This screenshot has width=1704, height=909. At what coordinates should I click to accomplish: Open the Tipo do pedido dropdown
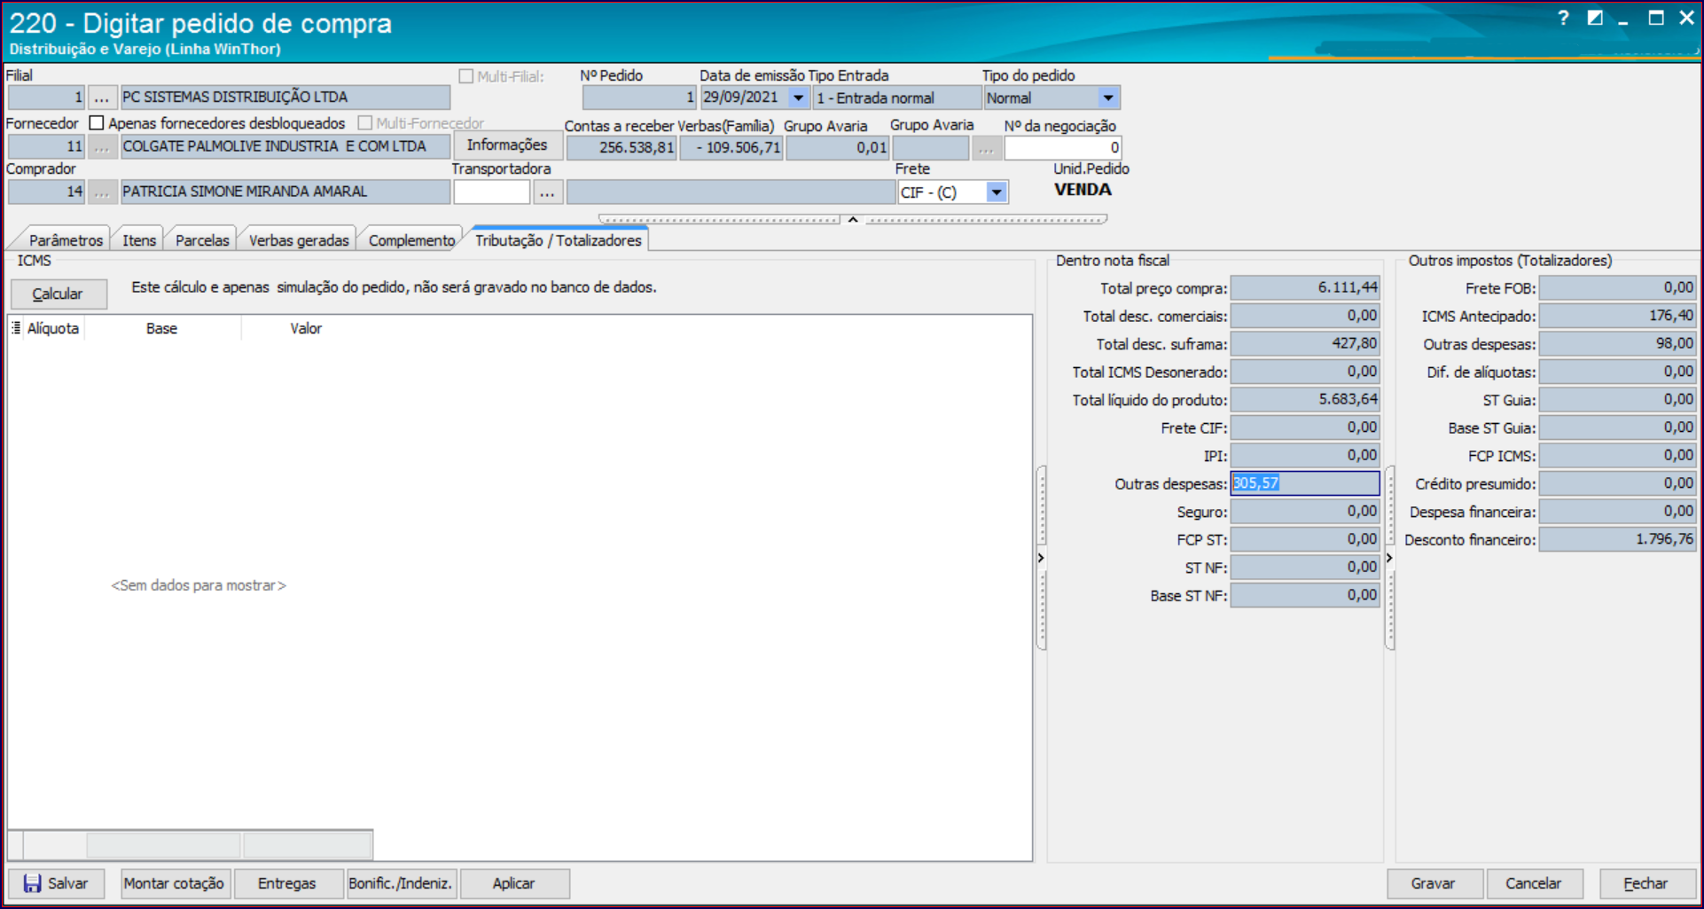tap(1108, 98)
